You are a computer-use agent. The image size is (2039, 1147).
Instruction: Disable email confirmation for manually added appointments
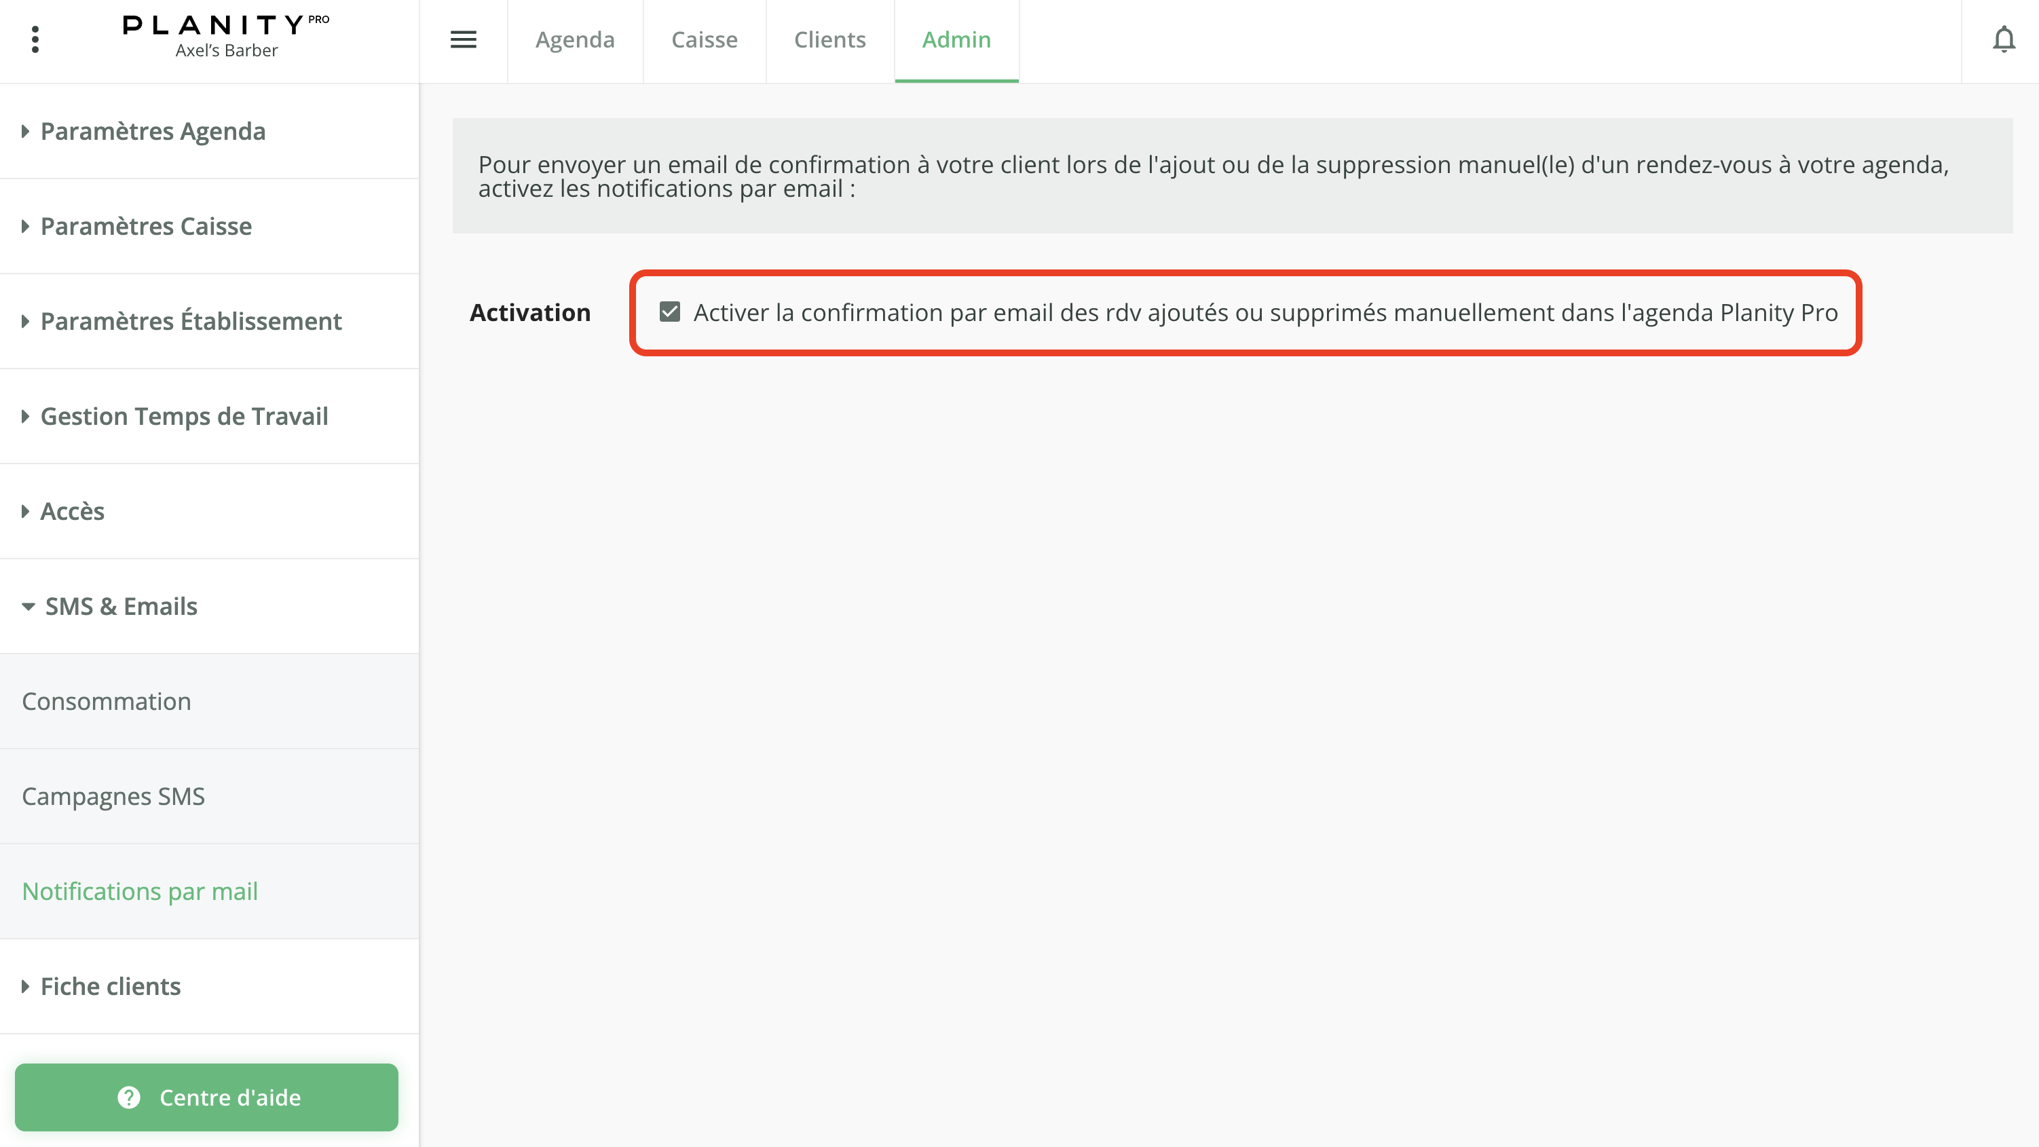coord(670,312)
